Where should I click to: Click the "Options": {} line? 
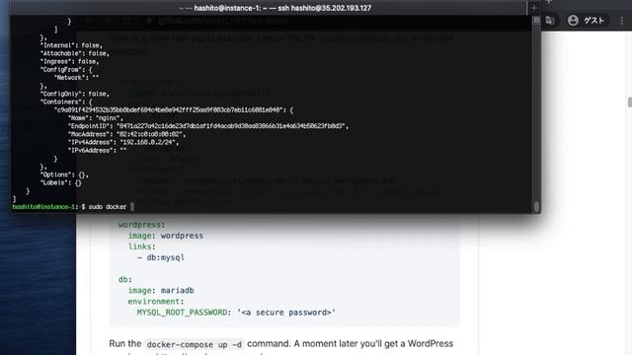click(x=64, y=175)
